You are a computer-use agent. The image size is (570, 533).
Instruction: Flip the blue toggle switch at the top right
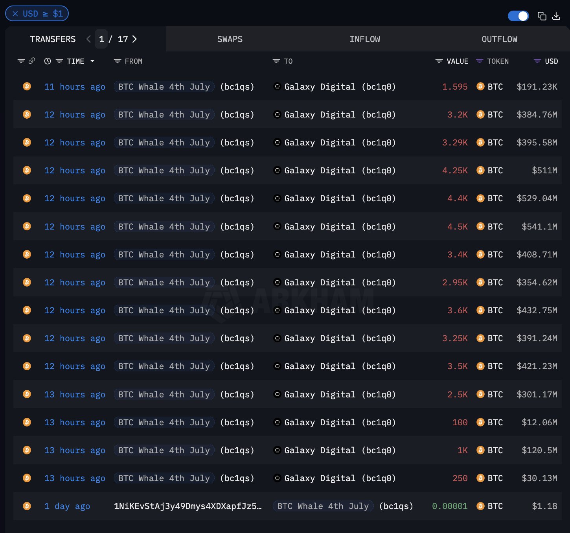(518, 16)
